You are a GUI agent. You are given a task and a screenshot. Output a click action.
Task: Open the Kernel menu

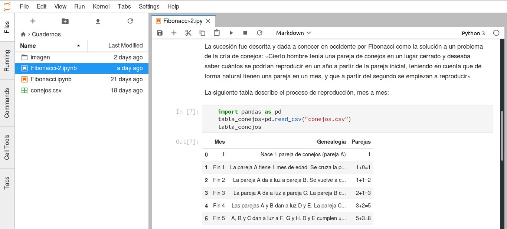(101, 6)
